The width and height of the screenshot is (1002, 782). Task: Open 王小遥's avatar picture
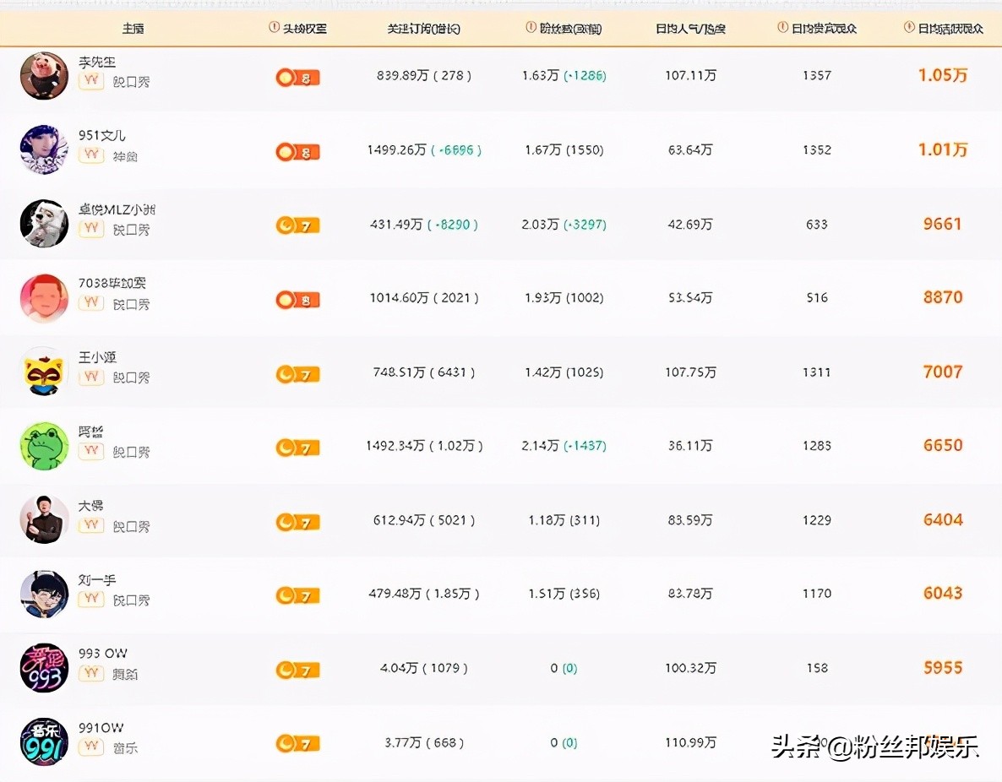click(43, 371)
